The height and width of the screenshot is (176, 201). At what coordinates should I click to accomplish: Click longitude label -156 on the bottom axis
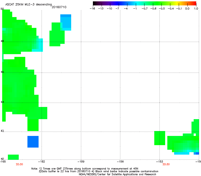[120, 162]
